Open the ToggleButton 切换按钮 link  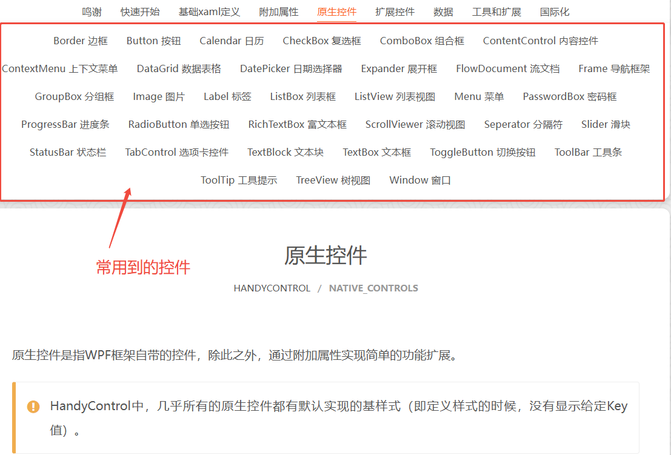pyautogui.click(x=482, y=152)
